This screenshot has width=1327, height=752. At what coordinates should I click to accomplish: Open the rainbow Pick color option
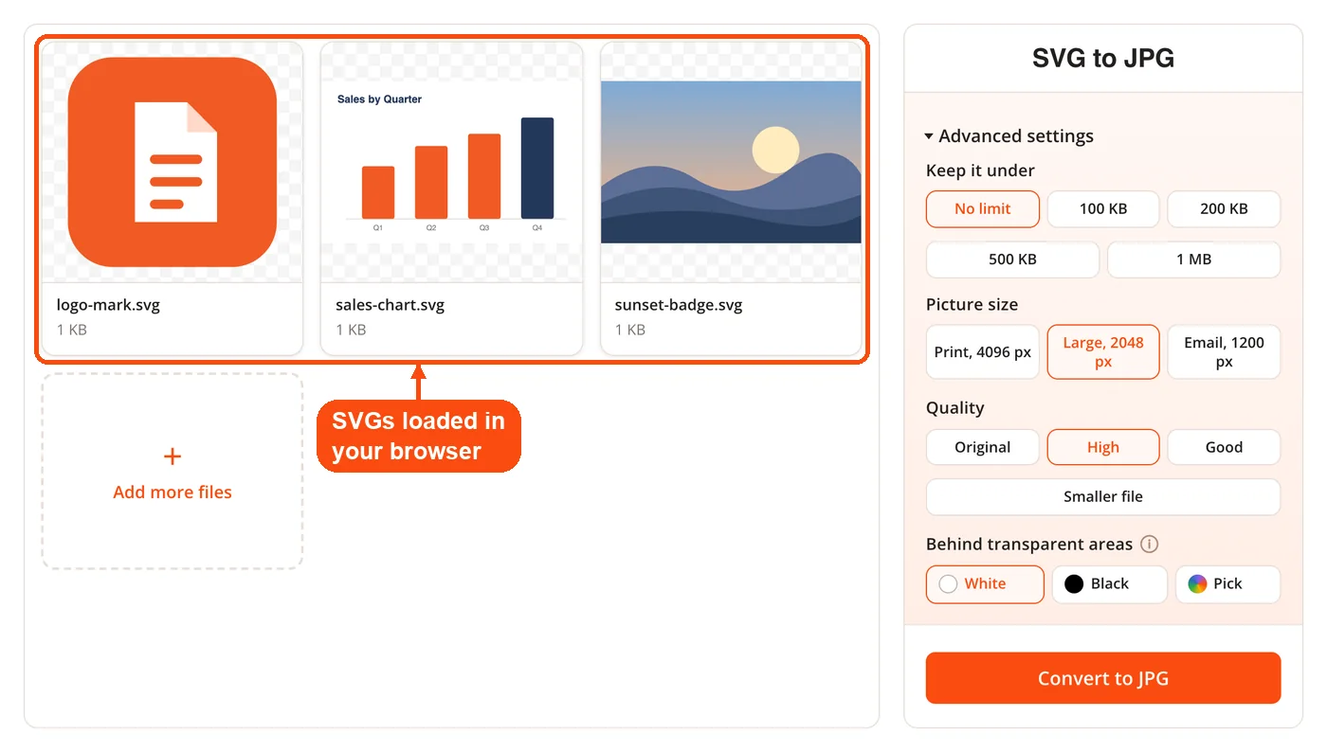[x=1227, y=584]
